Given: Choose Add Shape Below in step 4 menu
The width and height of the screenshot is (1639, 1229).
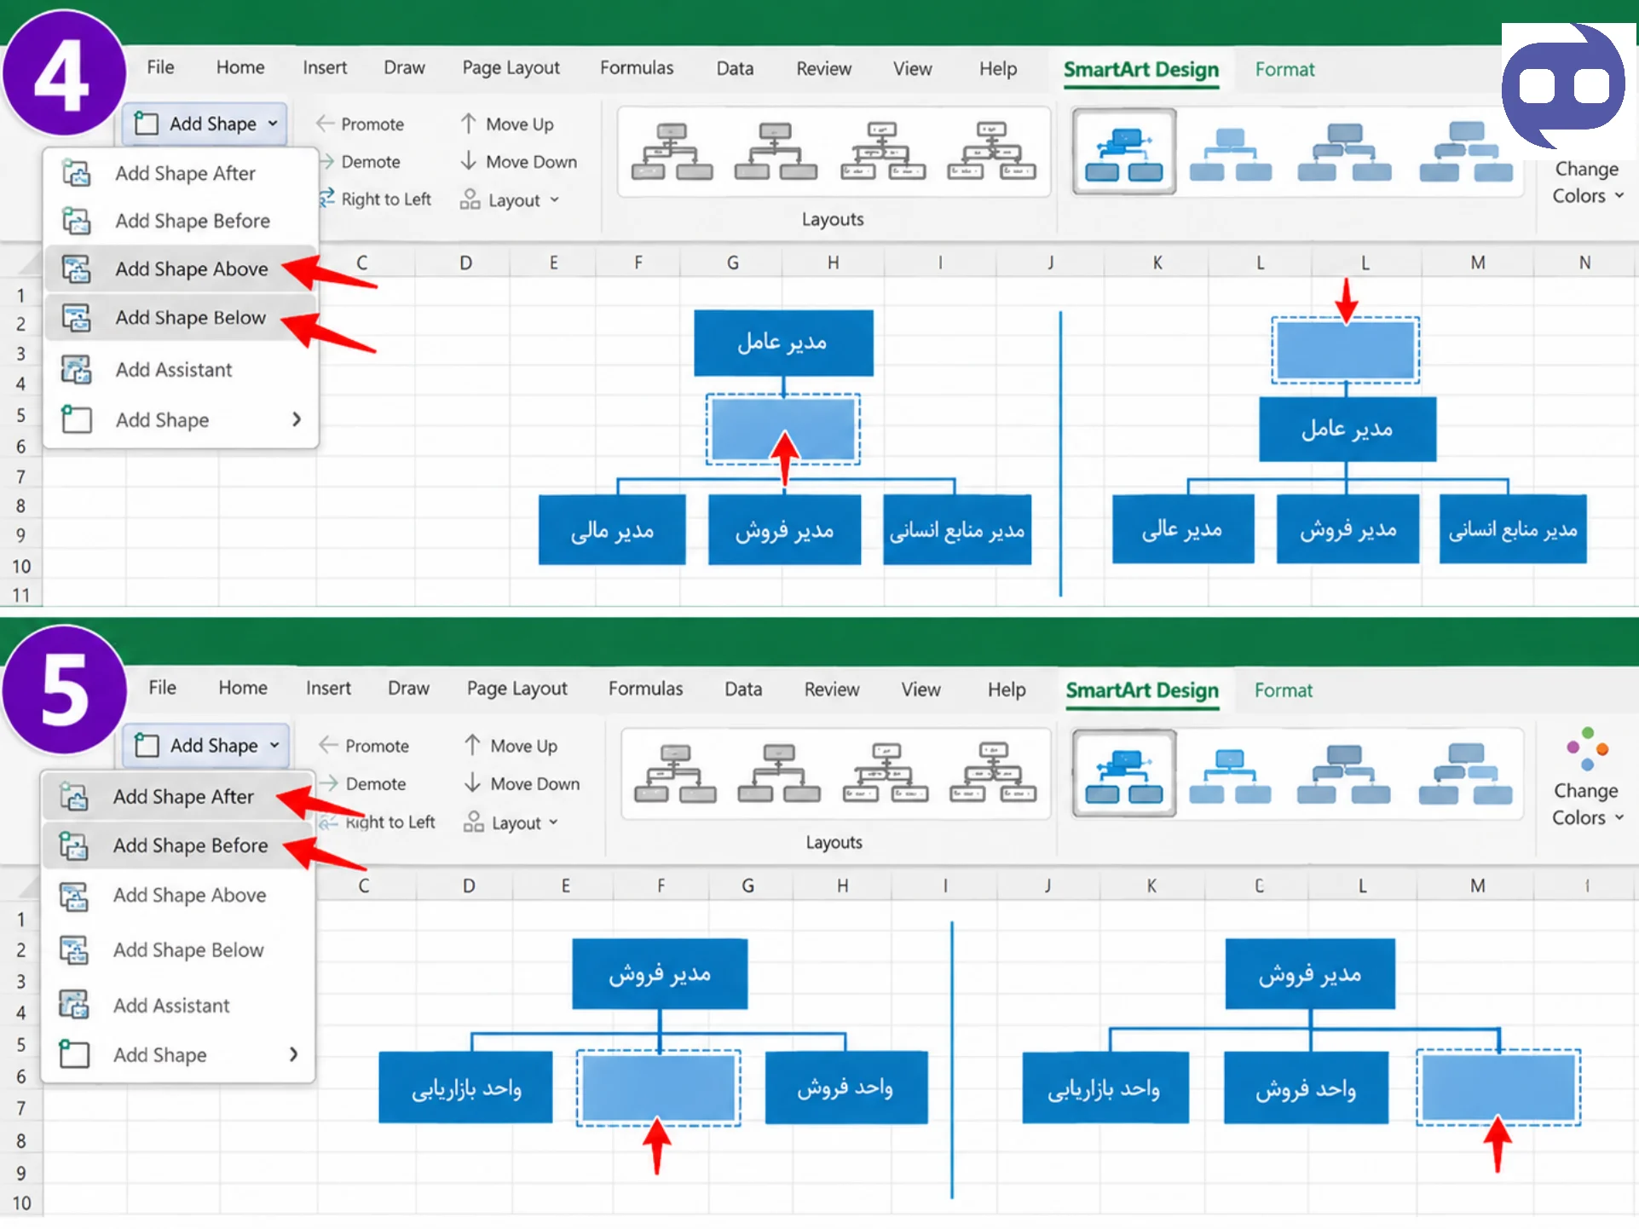Looking at the screenshot, I should coord(181,318).
